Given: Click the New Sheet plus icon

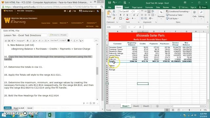Looking at the screenshot, I should click(157, 106).
